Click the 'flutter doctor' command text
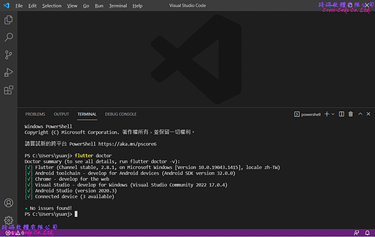 93,156
